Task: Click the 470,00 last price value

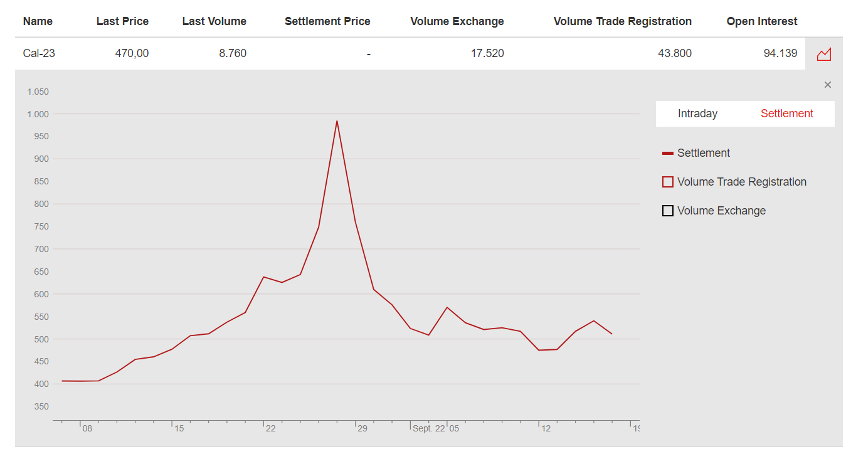Action: pos(132,53)
